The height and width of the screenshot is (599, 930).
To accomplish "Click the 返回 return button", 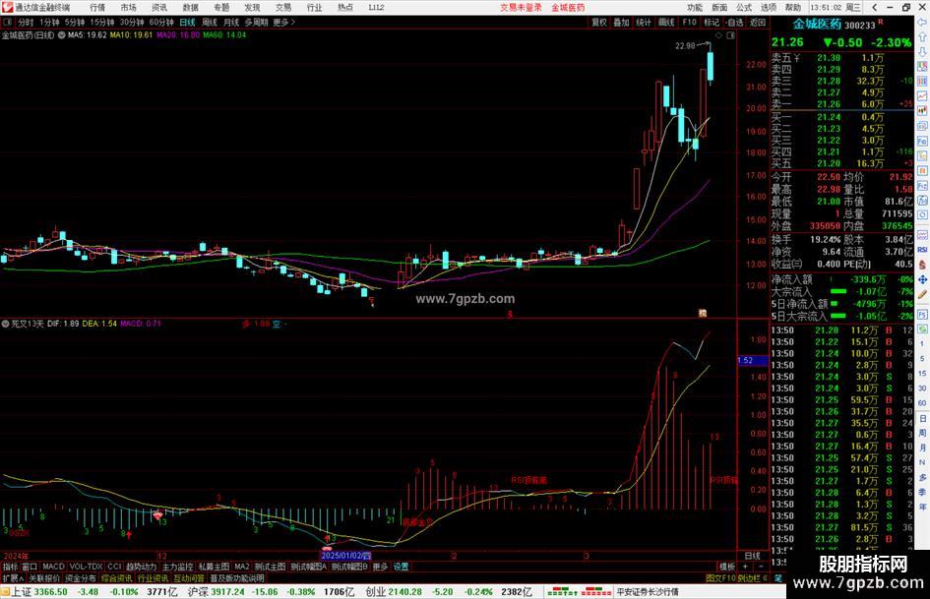I will point(758,22).
